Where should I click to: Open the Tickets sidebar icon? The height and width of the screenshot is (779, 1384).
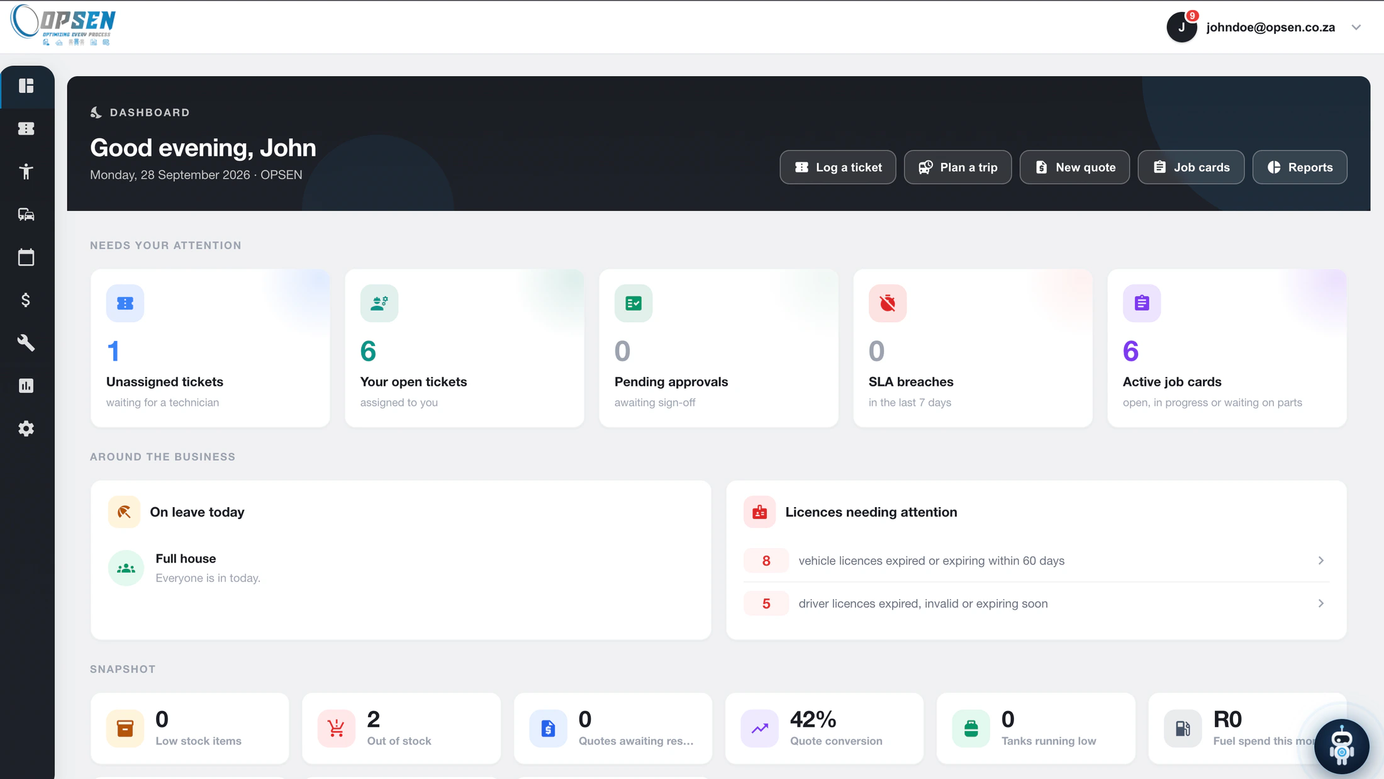[26, 128]
